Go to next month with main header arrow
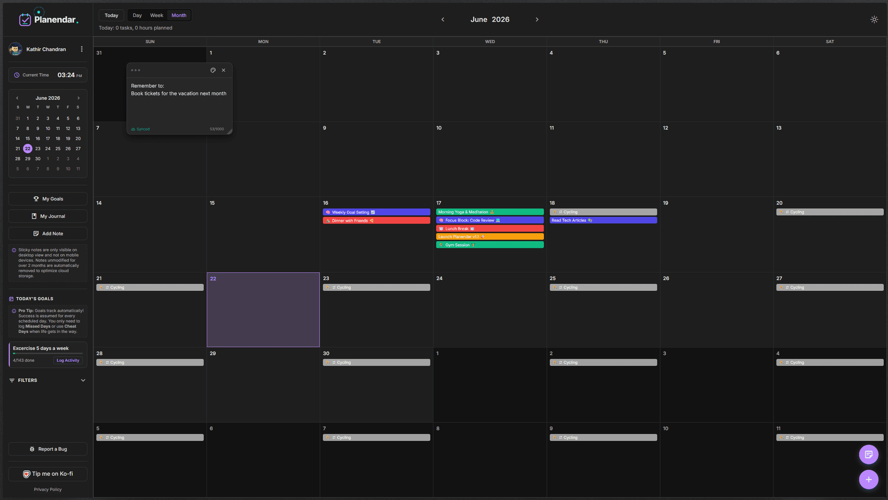888x500 pixels. (537, 19)
